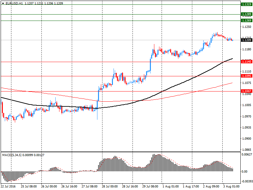Screen dimensions: 253x190
Task: Click the 1.0865 price scale value
Action: pyautogui.click(x=247, y=150)
